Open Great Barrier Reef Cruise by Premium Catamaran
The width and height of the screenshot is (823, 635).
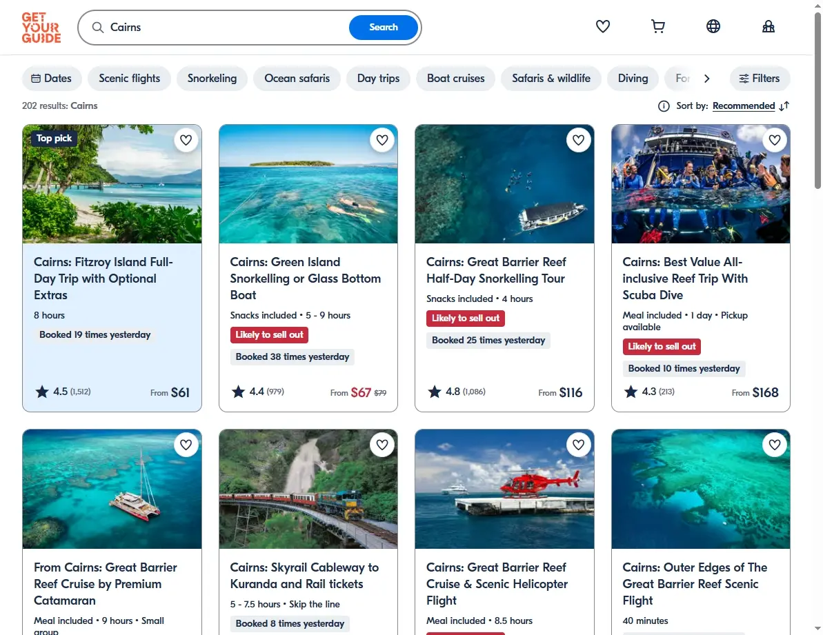(106, 583)
